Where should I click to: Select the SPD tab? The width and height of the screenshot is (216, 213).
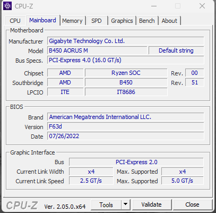coord(97,21)
